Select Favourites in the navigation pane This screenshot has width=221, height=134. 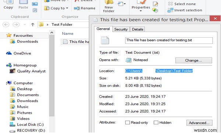pyautogui.click(x=23, y=35)
